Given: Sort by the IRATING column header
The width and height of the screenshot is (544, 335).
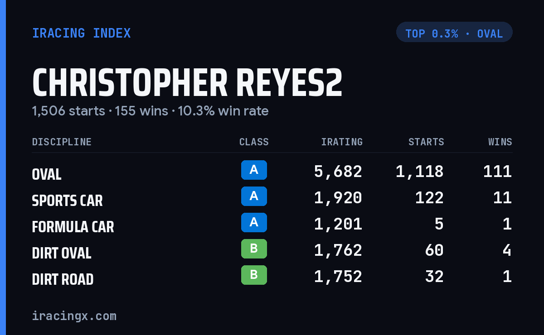Looking at the screenshot, I should point(342,142).
